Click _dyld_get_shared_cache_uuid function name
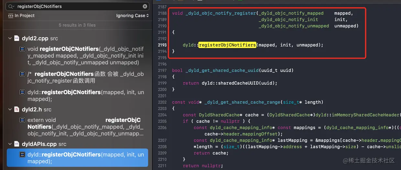 point(222,70)
